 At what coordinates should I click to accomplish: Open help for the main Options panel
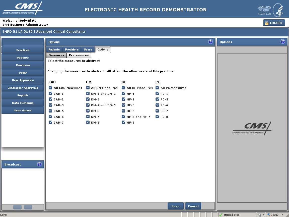(x=210, y=42)
